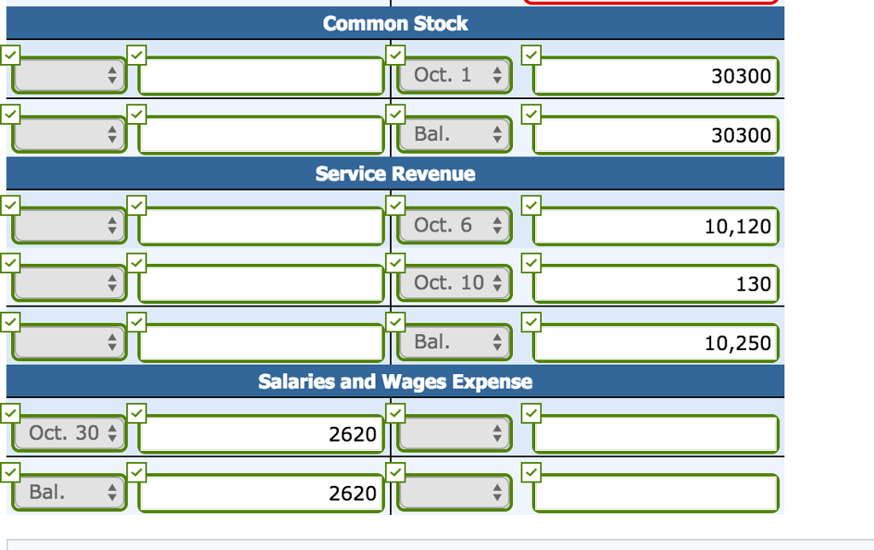This screenshot has width=874, height=550.
Task: Select the 2620 balance amount field
Action: 260,492
